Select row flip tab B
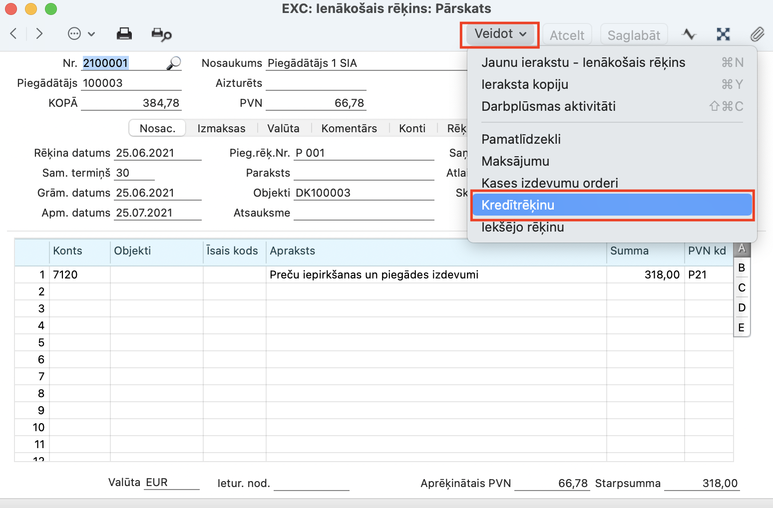This screenshot has width=773, height=508. [742, 268]
